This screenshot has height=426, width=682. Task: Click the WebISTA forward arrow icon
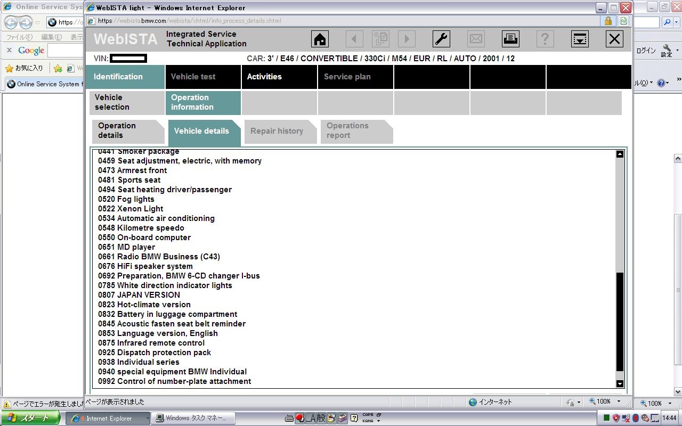point(407,39)
